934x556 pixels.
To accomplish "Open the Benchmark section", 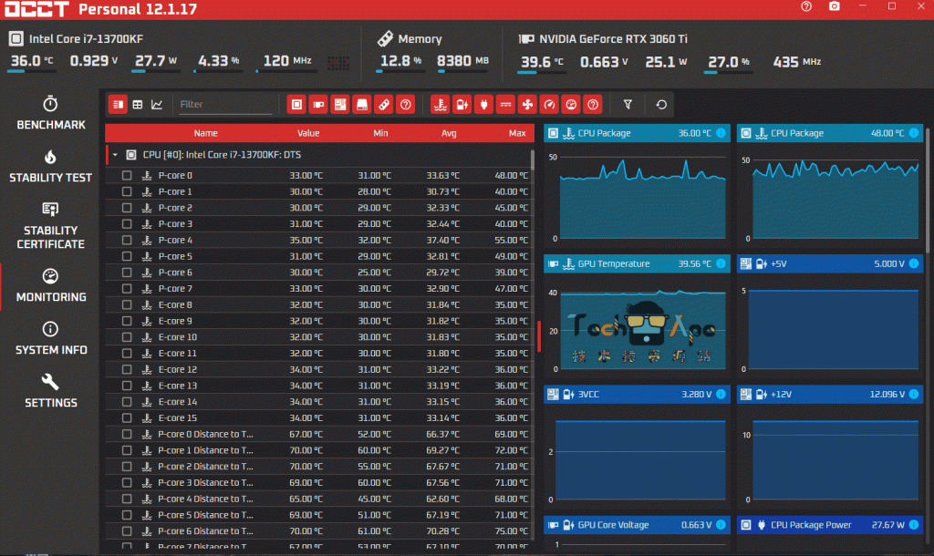I will click(51, 112).
